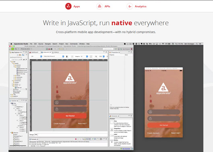This screenshot has height=152, width=213.
Task: Minimize the App Explorer panel
Action: (24, 52)
